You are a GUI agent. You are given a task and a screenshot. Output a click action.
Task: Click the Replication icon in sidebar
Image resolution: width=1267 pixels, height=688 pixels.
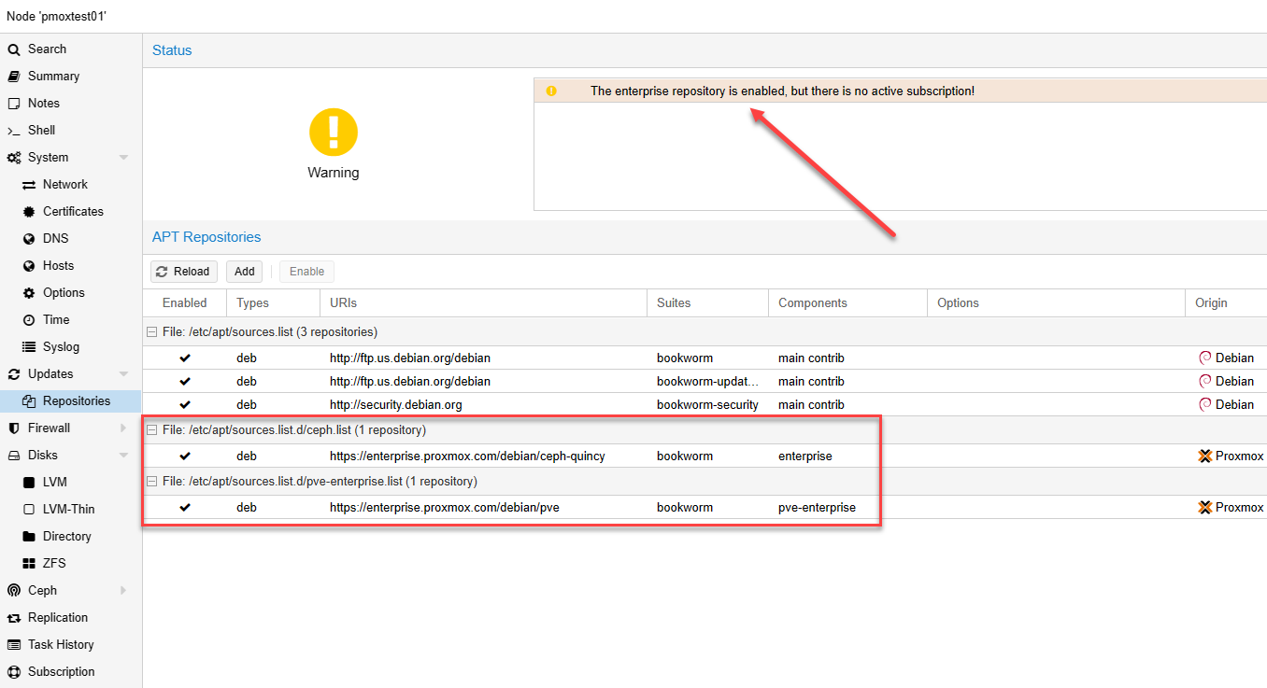pos(14,618)
